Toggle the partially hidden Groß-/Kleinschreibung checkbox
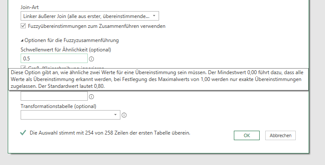Image resolution: width=325 pixels, height=165 pixels. click(23, 67)
